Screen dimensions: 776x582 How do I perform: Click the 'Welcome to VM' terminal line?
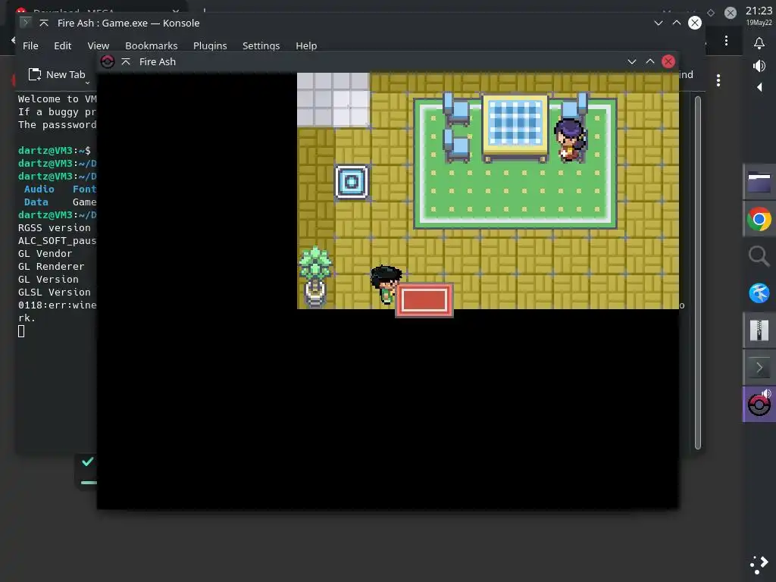pyautogui.click(x=58, y=99)
